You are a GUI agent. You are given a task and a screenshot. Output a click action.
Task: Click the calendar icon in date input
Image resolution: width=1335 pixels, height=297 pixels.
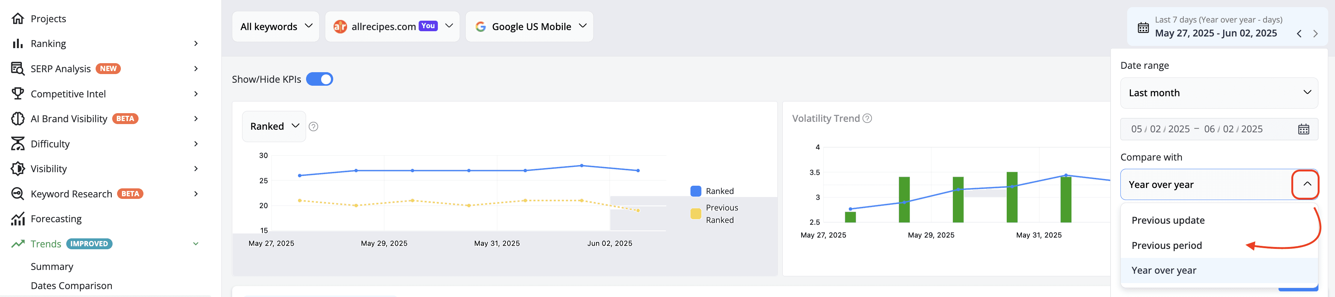coord(1303,129)
